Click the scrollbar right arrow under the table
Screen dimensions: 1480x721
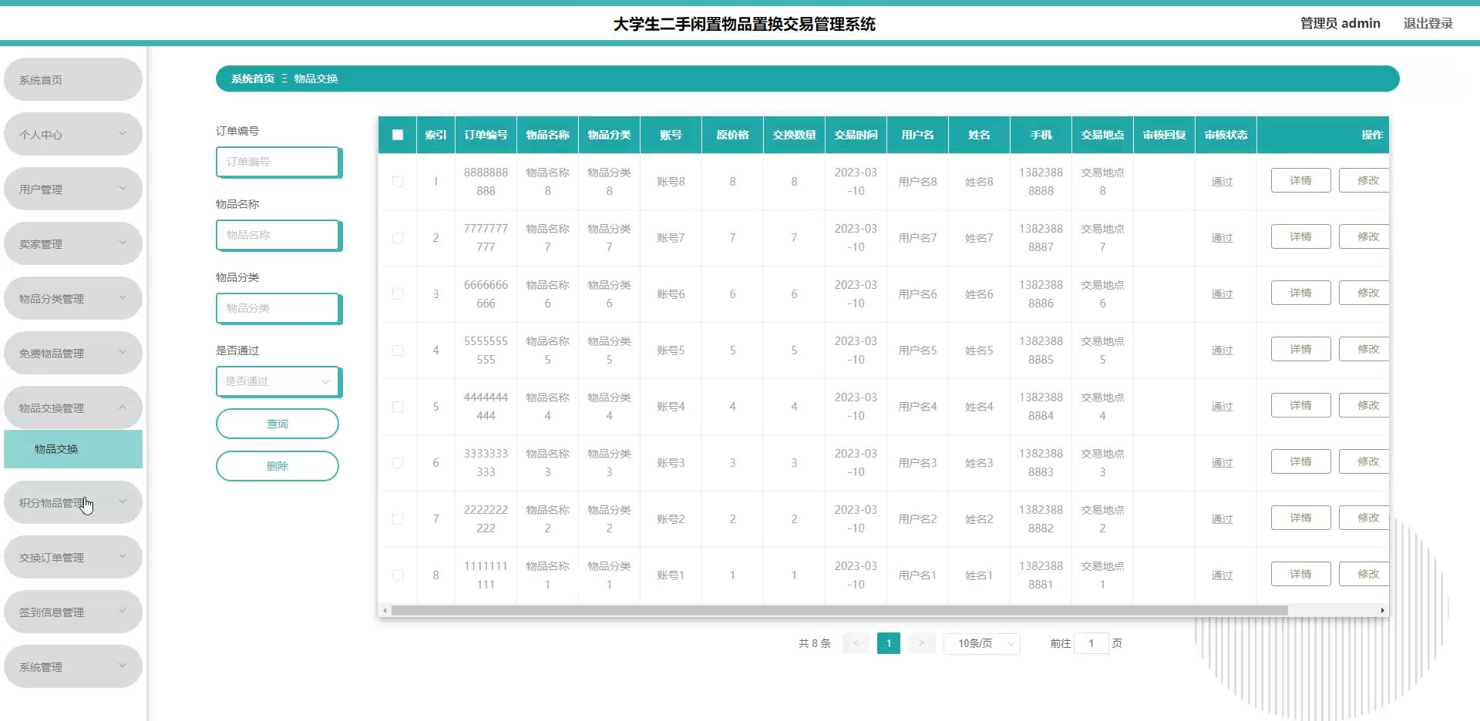click(1382, 610)
